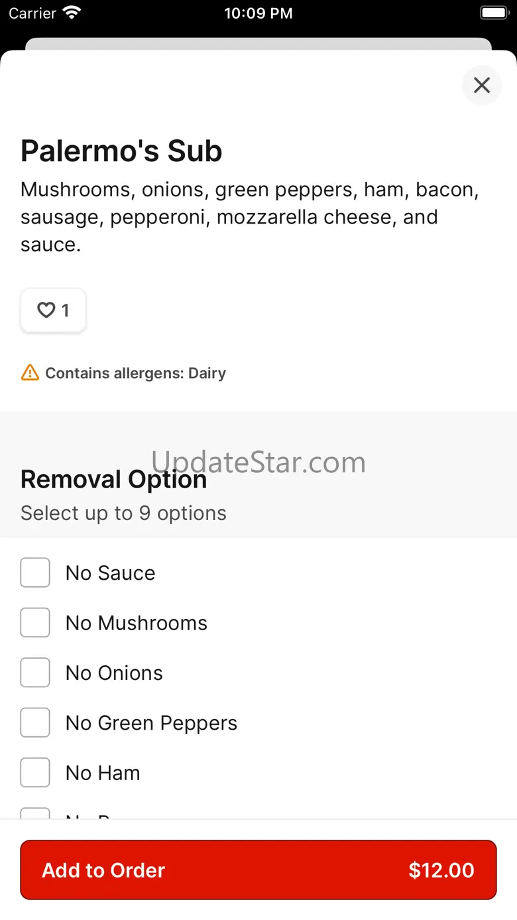Tap the battery icon in the status bar
The image size is (517, 920).
[x=494, y=13]
